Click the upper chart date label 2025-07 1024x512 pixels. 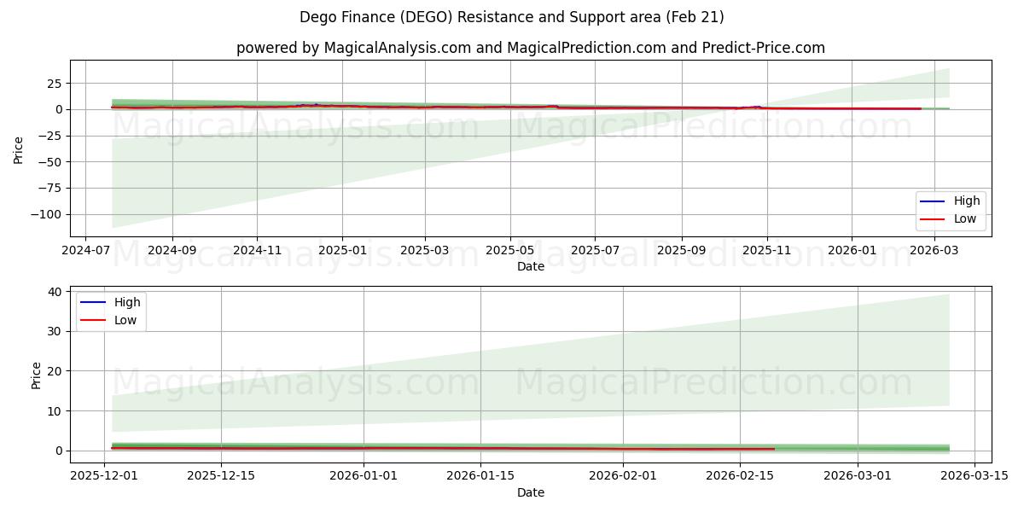coord(595,251)
